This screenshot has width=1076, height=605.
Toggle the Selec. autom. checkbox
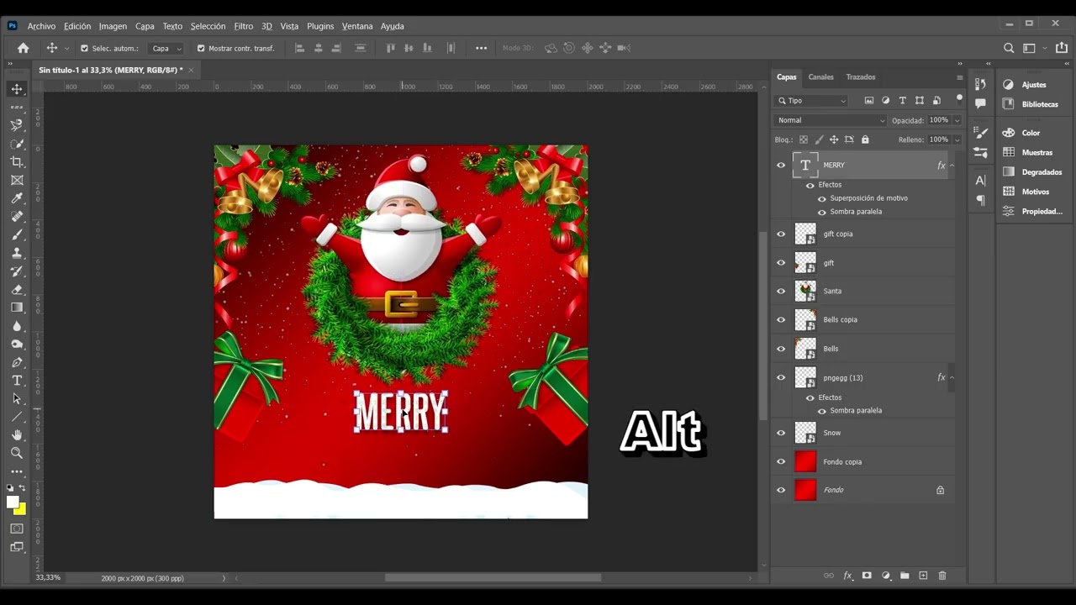point(84,49)
